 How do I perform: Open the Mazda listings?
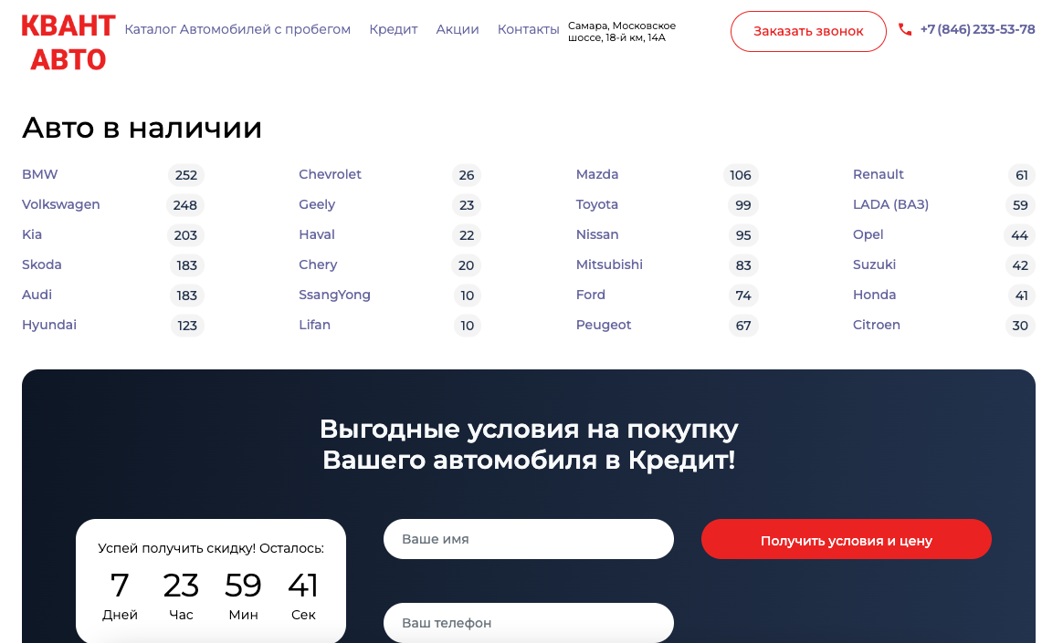click(x=596, y=174)
